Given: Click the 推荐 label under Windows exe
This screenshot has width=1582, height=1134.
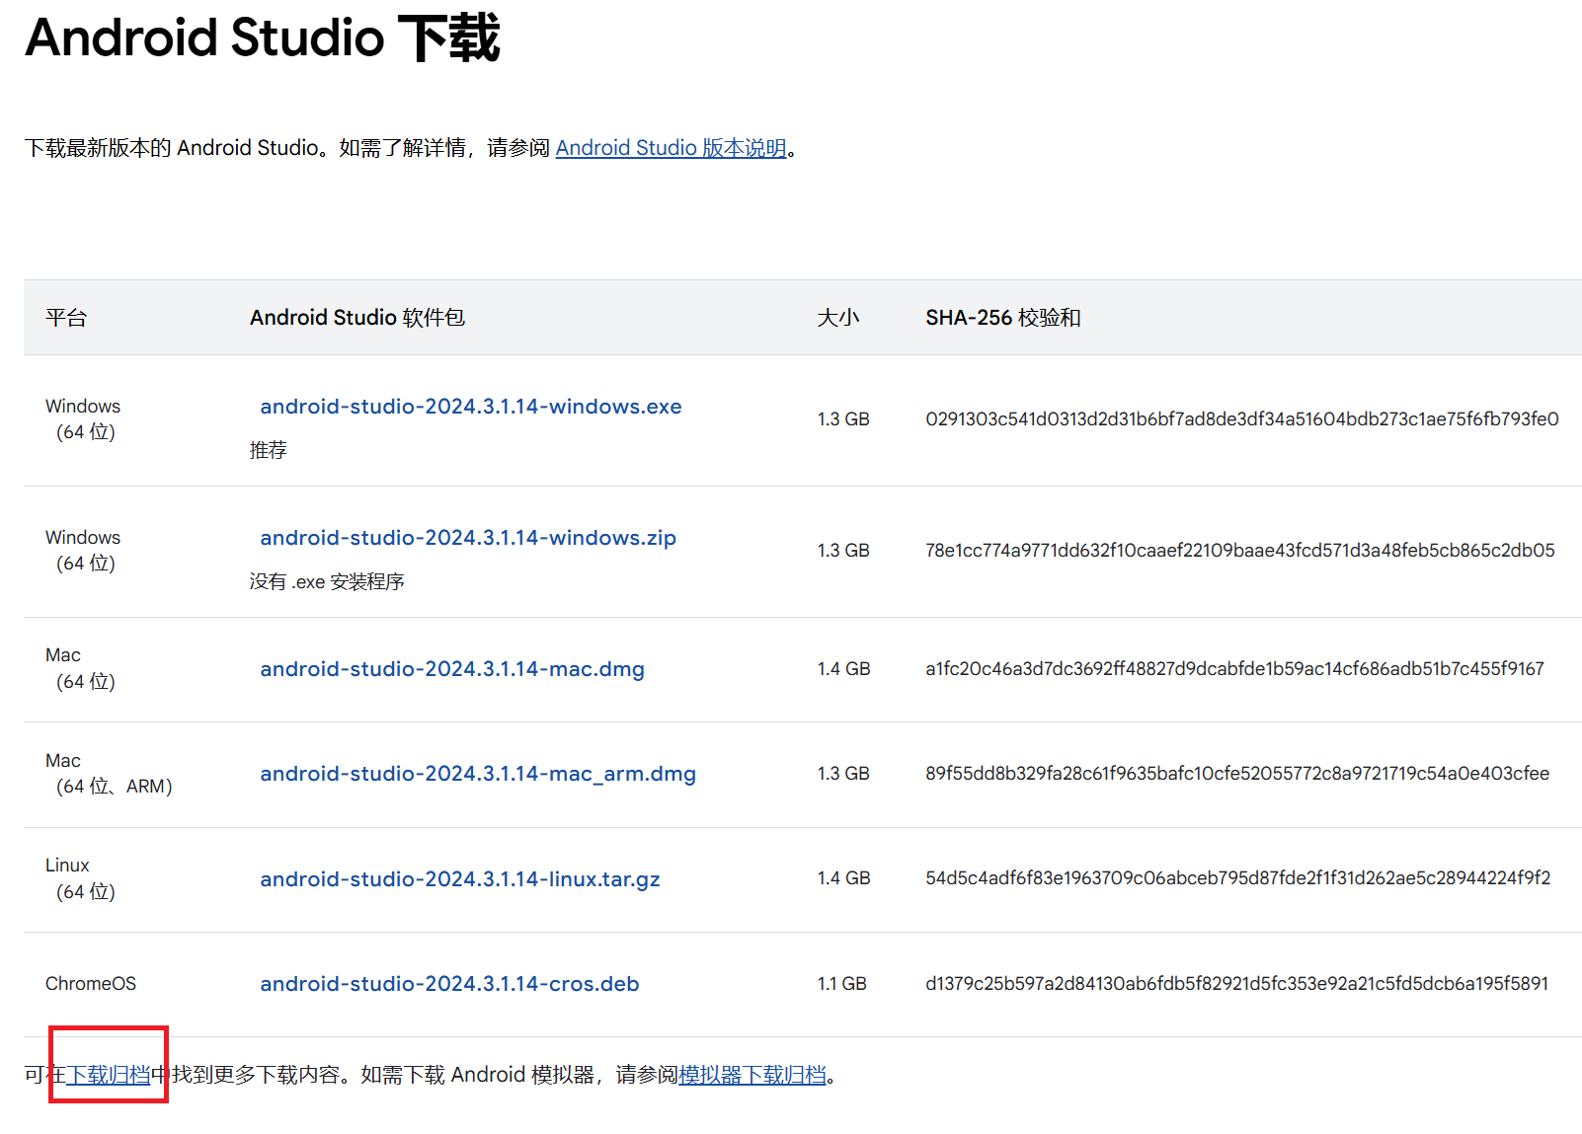Looking at the screenshot, I should 268,450.
